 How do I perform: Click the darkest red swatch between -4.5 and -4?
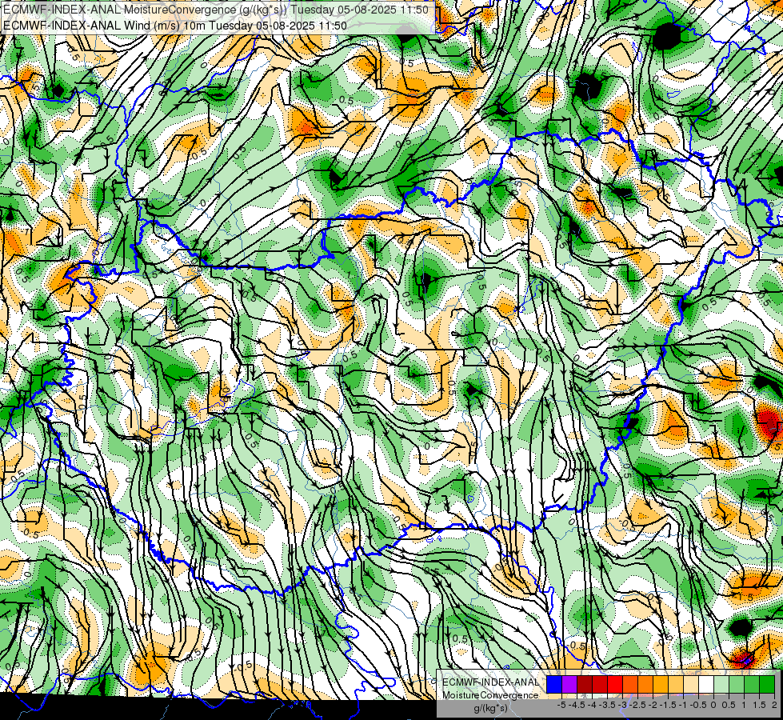coord(585,684)
